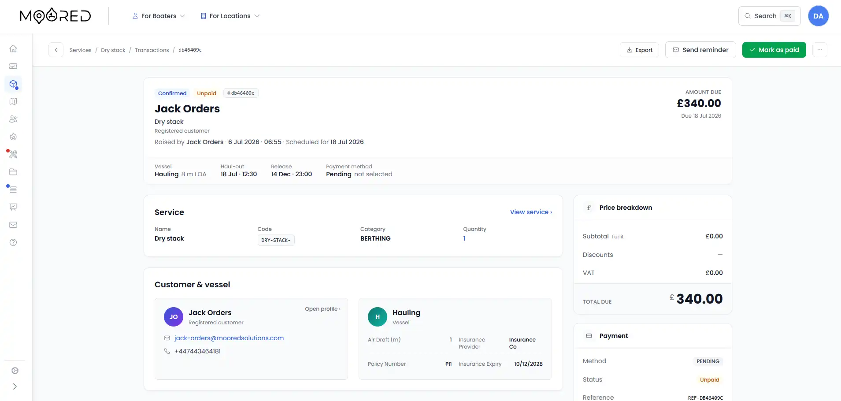The height and width of the screenshot is (401, 841).
Task: Open the ticket icon in sidebar
Action: tap(13, 66)
